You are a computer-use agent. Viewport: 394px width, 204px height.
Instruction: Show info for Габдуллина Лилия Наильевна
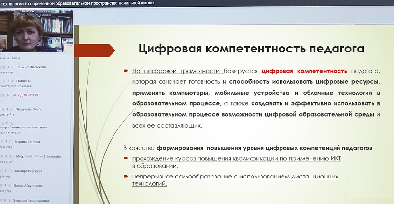point(10,156)
